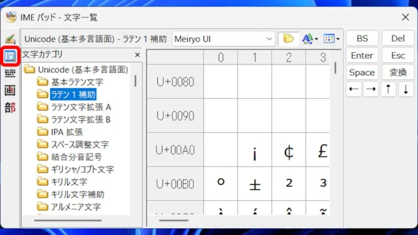Open the Meiryo UI font dropdown
This screenshot has width=418, height=235.
point(223,39)
